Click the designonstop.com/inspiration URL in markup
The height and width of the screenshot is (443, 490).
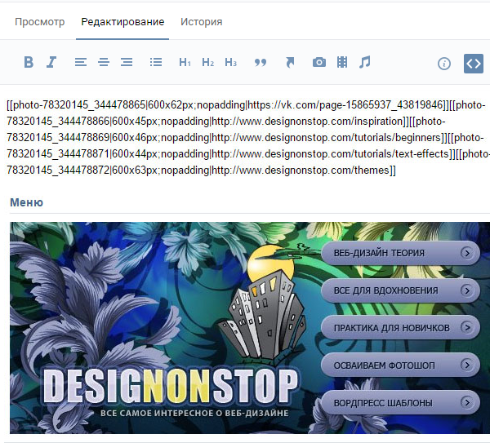pyautogui.click(x=308, y=121)
